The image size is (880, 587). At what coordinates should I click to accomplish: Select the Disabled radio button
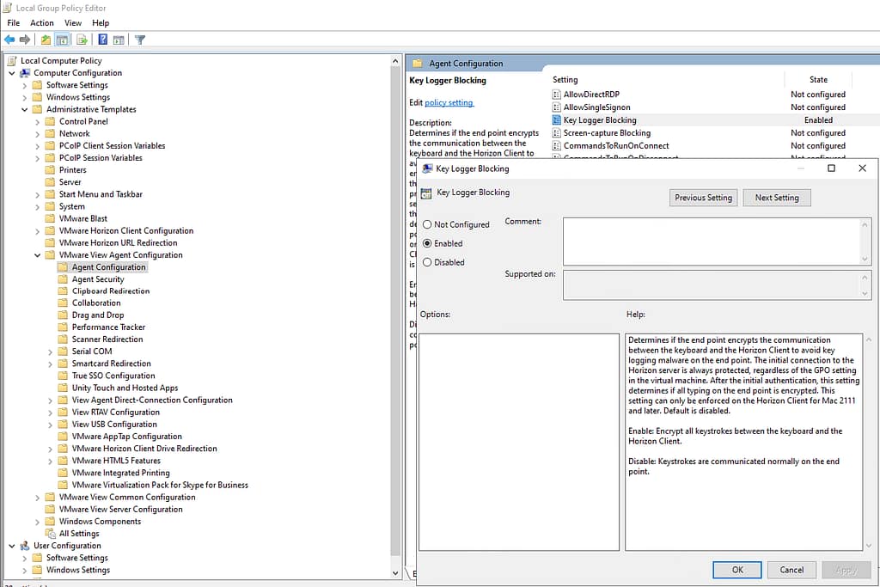(428, 262)
